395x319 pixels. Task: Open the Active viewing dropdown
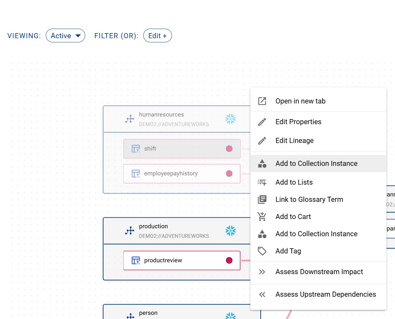click(x=65, y=36)
